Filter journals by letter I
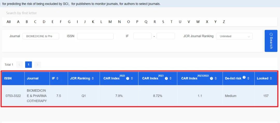The width and height of the screenshot is (280, 123). (x=77, y=22)
